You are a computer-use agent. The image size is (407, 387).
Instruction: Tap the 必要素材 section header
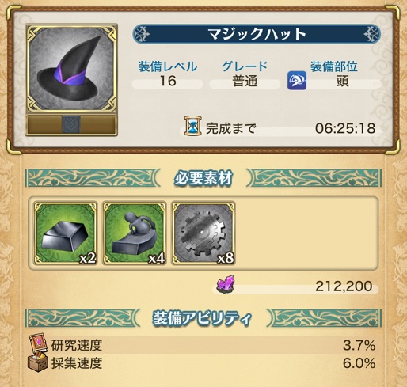203,178
